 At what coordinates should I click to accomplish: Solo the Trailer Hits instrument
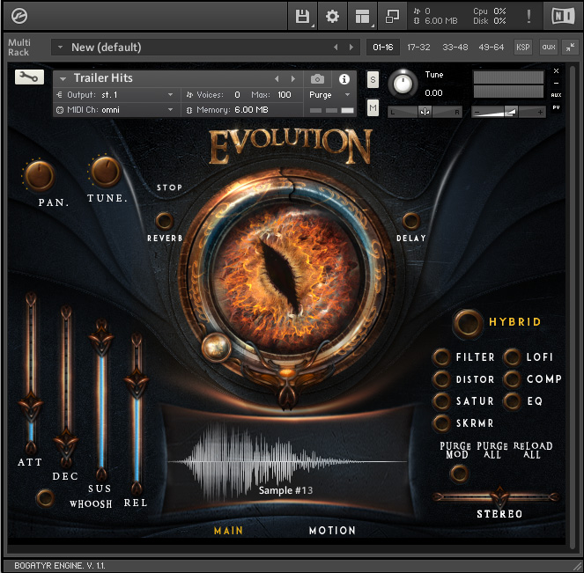[x=373, y=79]
